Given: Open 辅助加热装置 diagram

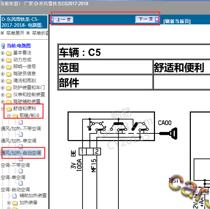Looking at the screenshot, I should click(x=33, y=196).
